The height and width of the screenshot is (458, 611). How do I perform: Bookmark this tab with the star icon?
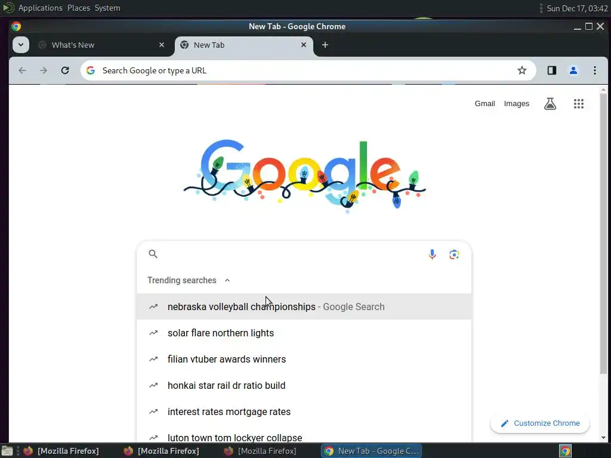tap(521, 70)
